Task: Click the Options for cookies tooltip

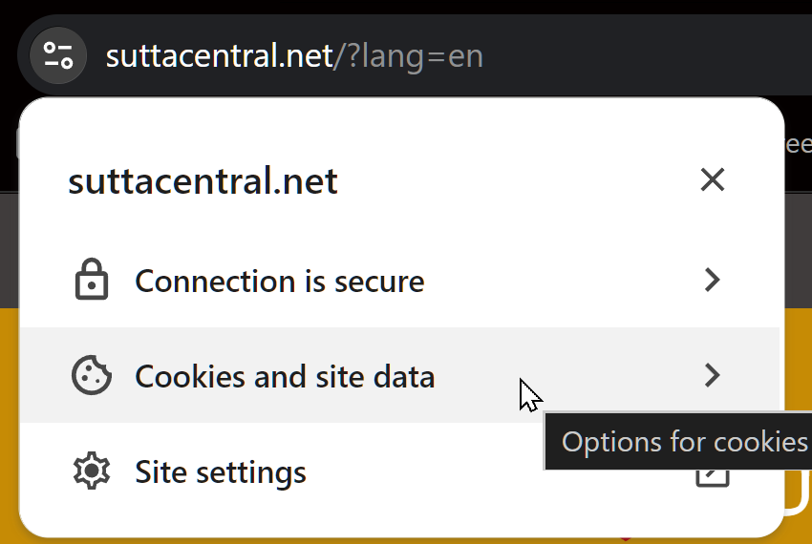Action: [x=684, y=442]
